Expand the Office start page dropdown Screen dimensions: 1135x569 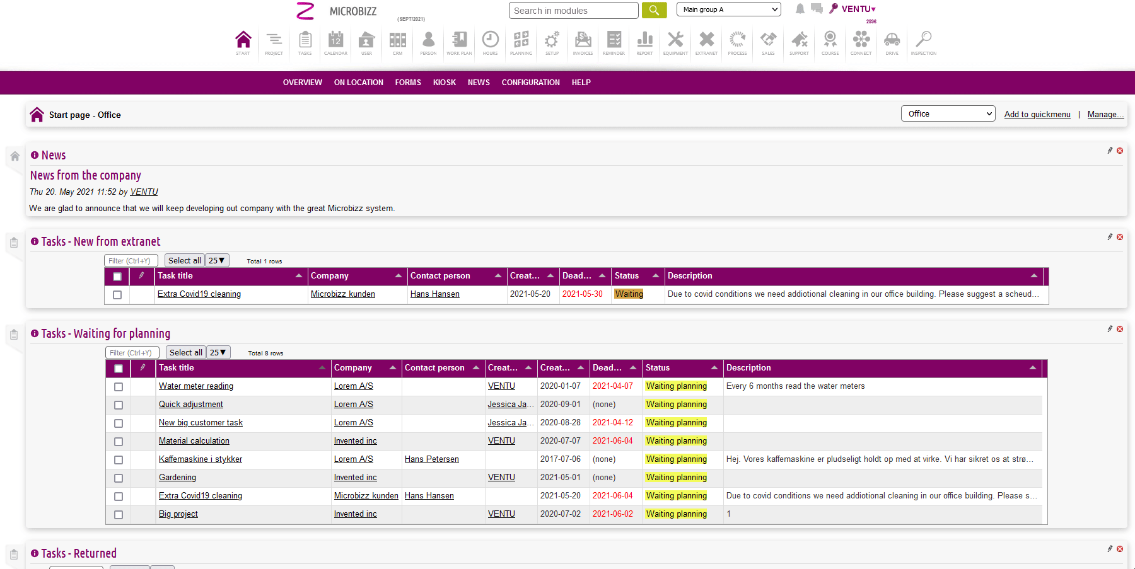point(948,114)
